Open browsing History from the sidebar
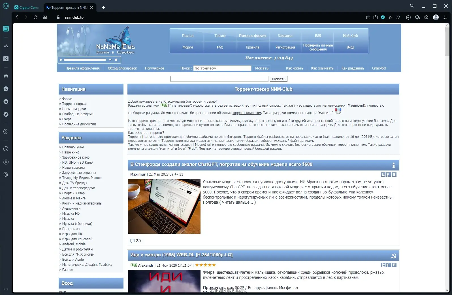452x295 pixels. pyautogui.click(x=6, y=149)
